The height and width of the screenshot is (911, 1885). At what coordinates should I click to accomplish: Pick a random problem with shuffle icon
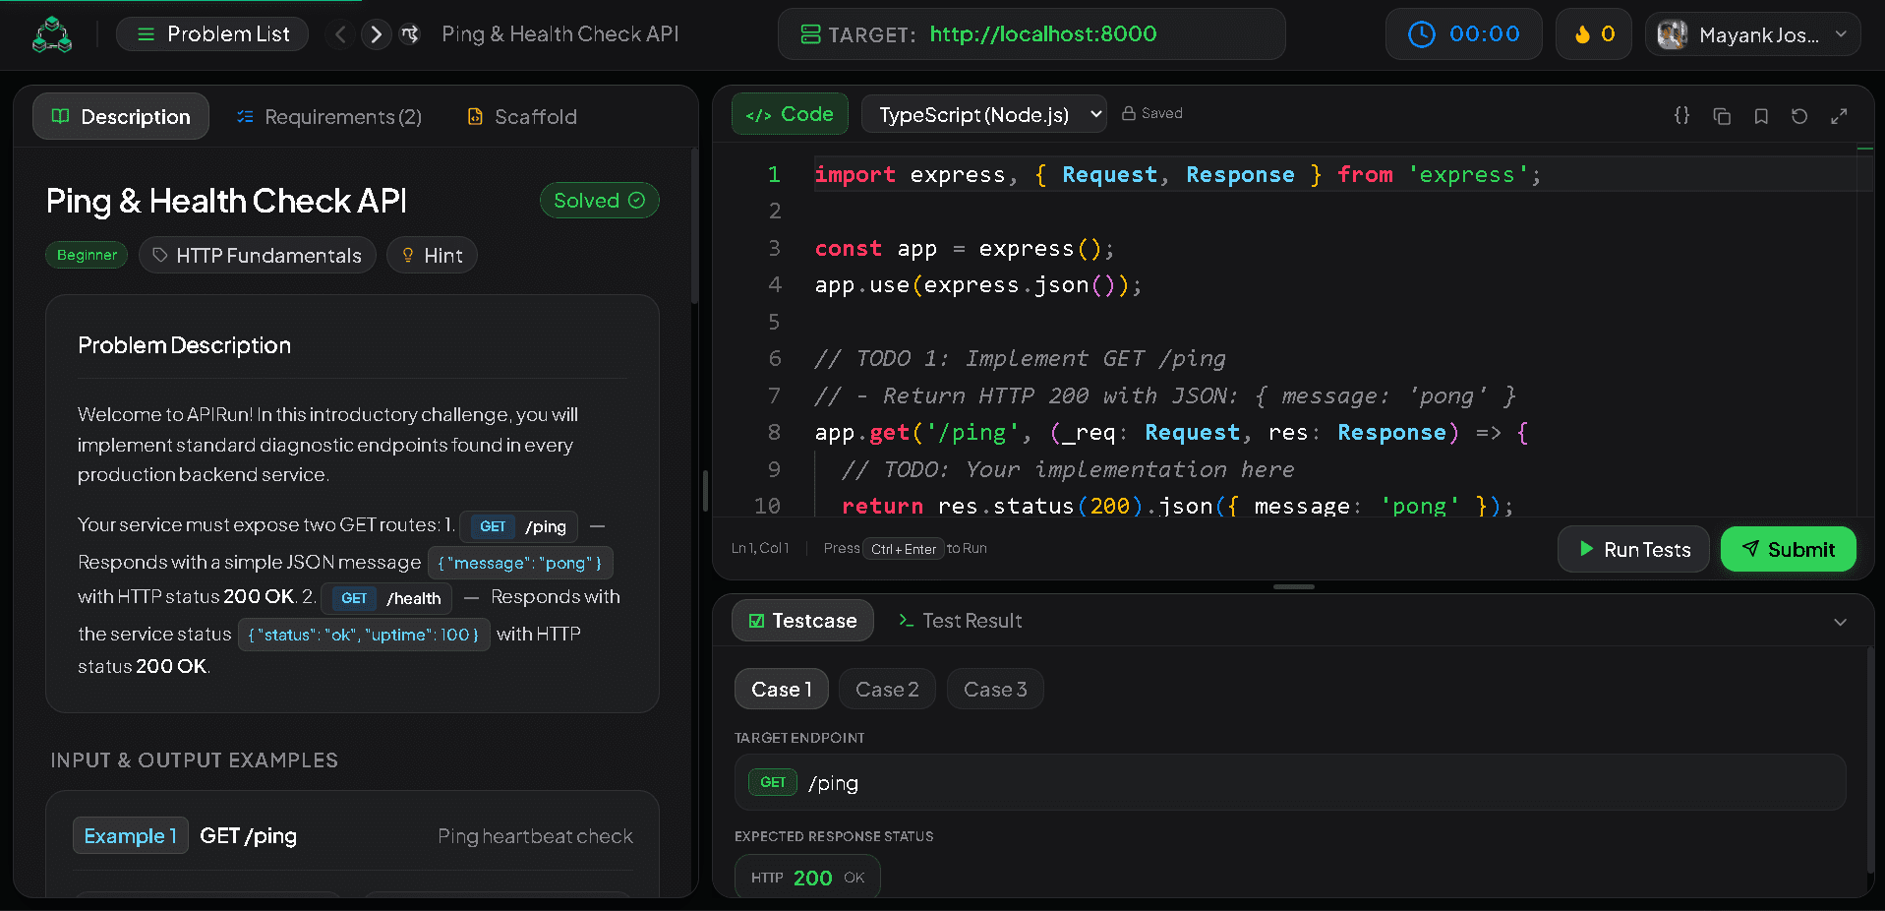coord(410,34)
